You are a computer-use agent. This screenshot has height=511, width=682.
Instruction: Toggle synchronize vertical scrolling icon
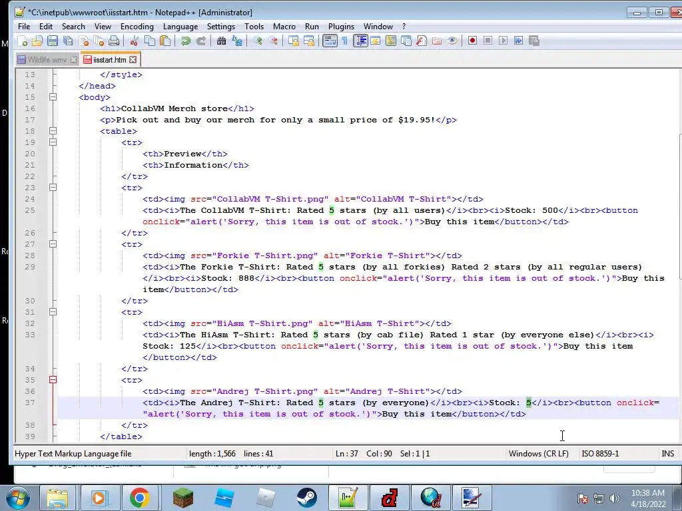click(294, 41)
